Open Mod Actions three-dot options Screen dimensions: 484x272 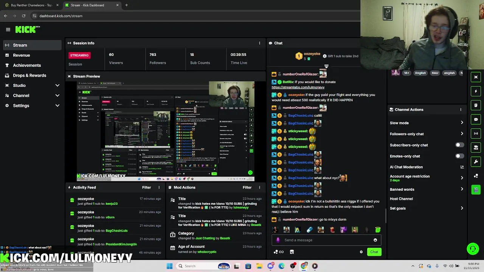coord(259,187)
